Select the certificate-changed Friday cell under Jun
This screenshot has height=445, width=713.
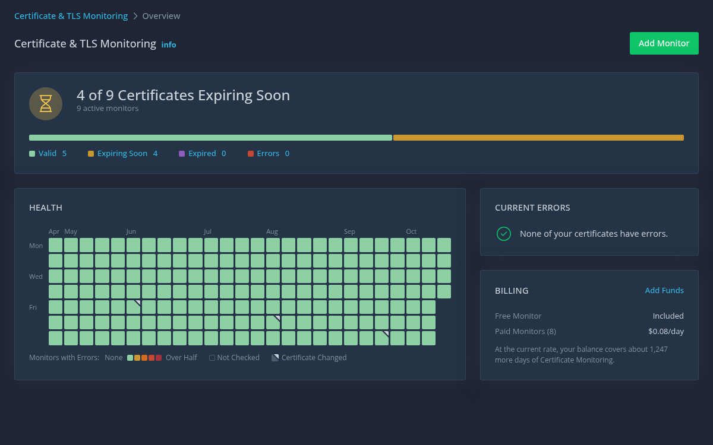134,307
